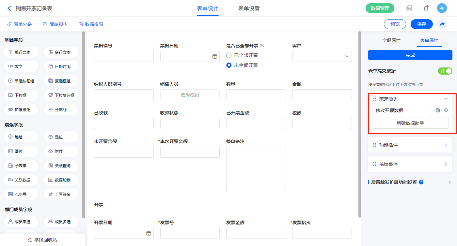This screenshot has width=457, height=246.
Task: Click the 保存 button
Action: [x=421, y=24]
